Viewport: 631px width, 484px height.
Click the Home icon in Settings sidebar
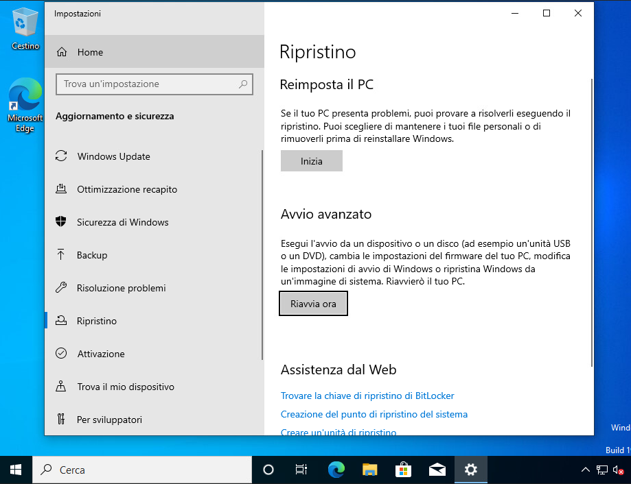(62, 52)
